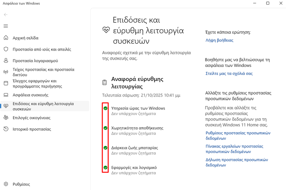This screenshot has width=286, height=190.
Task: Click the firewall and network protection icon
Action: point(6,72)
